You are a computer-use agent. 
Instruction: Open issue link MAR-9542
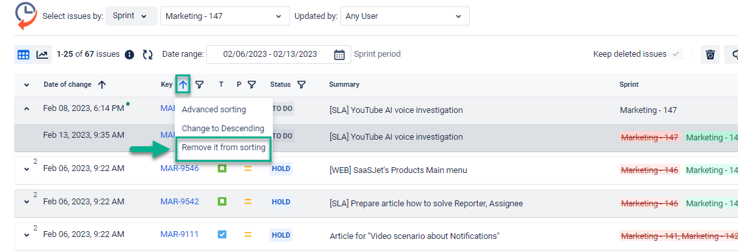[x=180, y=202]
